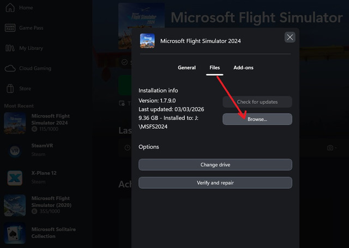The image size is (349, 248).
Task: Click Check for updates button
Action: pyautogui.click(x=257, y=102)
